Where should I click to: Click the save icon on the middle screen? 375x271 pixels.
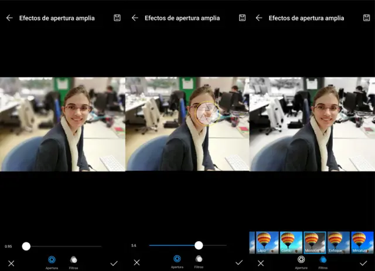coord(242,18)
